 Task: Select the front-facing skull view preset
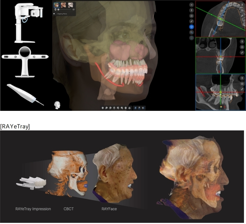(x=114, y=108)
